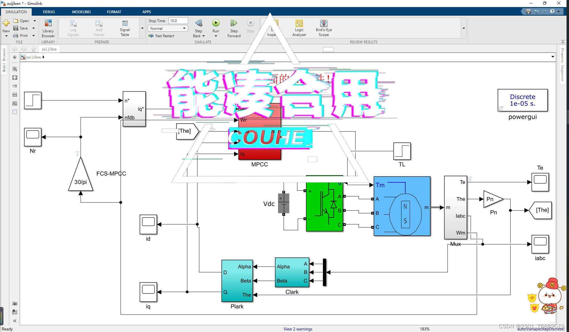Click the Open button

click(x=21, y=21)
